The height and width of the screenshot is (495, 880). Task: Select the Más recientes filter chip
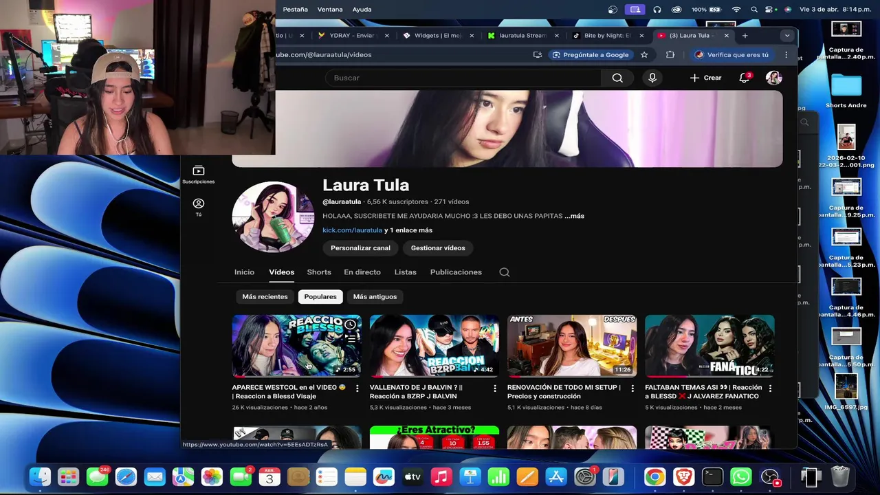(265, 297)
